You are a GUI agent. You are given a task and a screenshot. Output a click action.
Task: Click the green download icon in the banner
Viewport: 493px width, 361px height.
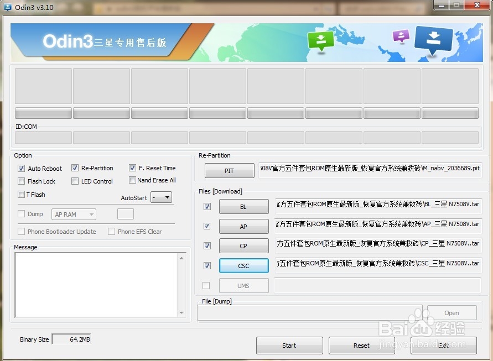click(x=321, y=40)
